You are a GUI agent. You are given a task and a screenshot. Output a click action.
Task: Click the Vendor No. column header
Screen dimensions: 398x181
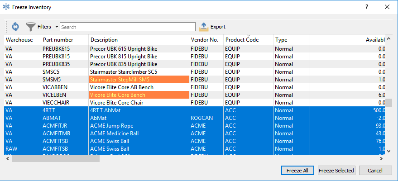[x=205, y=40]
